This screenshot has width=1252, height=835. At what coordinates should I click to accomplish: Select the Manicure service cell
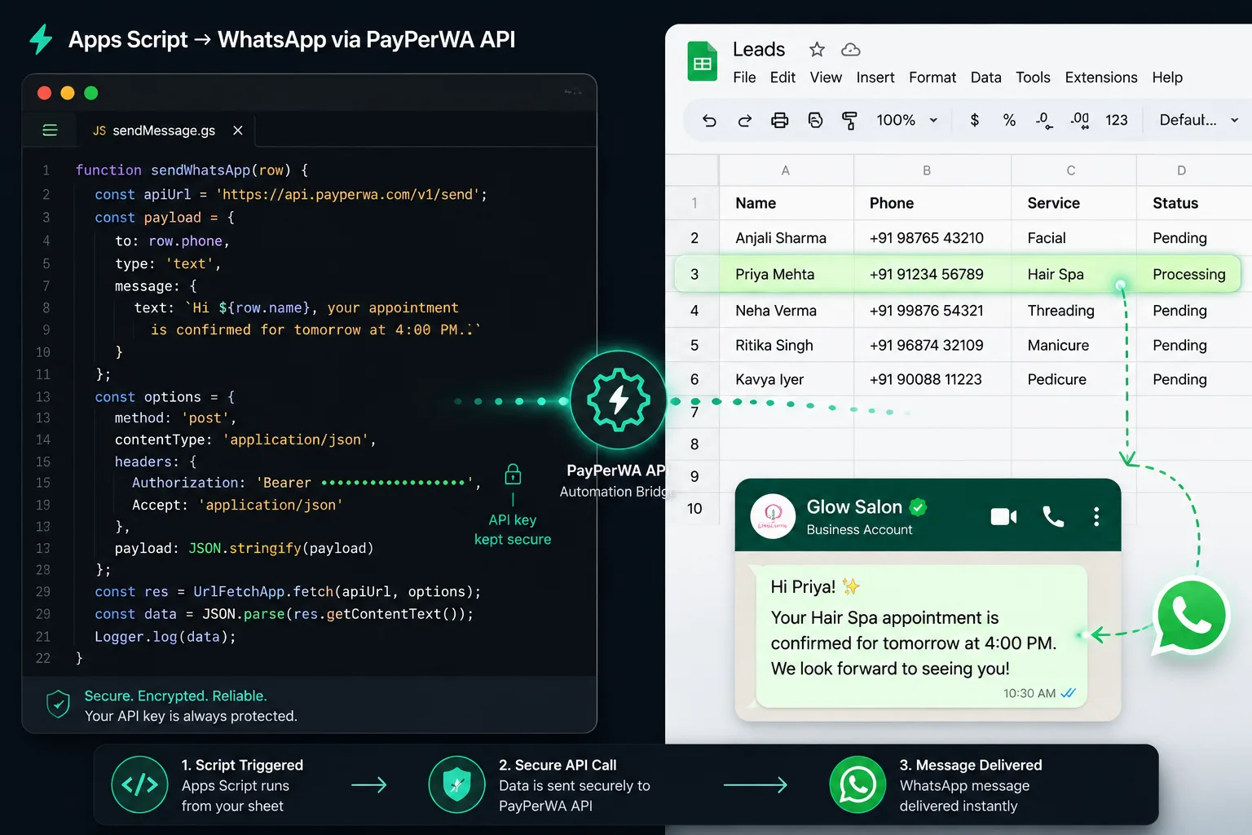tap(1073, 345)
